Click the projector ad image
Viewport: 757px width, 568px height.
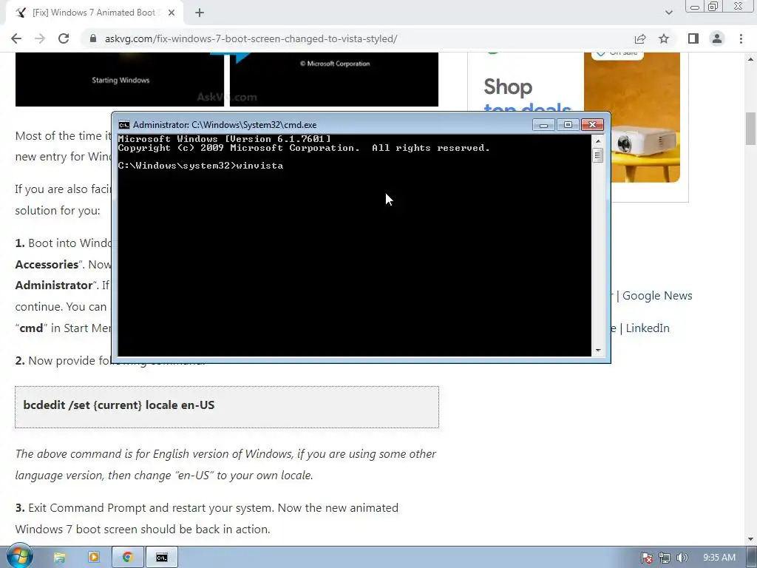point(632,118)
